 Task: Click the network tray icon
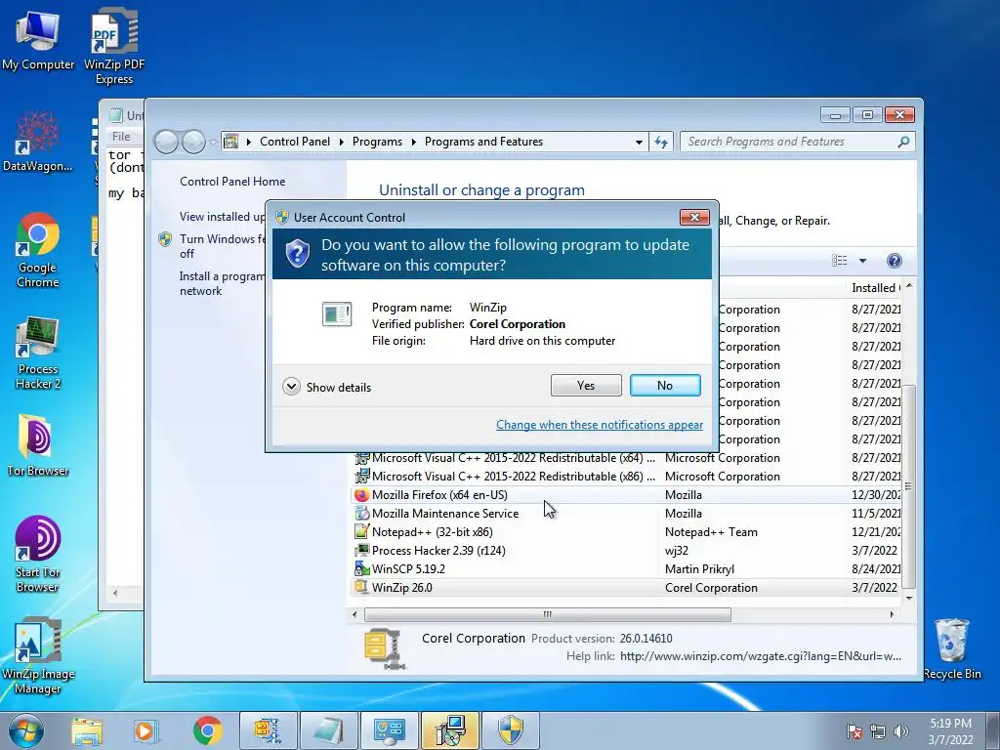click(878, 731)
